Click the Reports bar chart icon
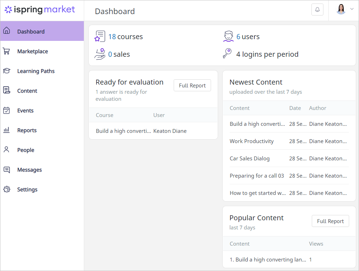Screen dimensions: 359x271 pos(6,130)
